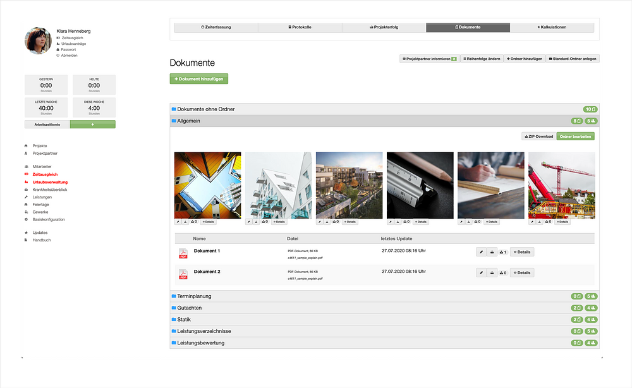Download the white balcony building photo

click(256, 222)
